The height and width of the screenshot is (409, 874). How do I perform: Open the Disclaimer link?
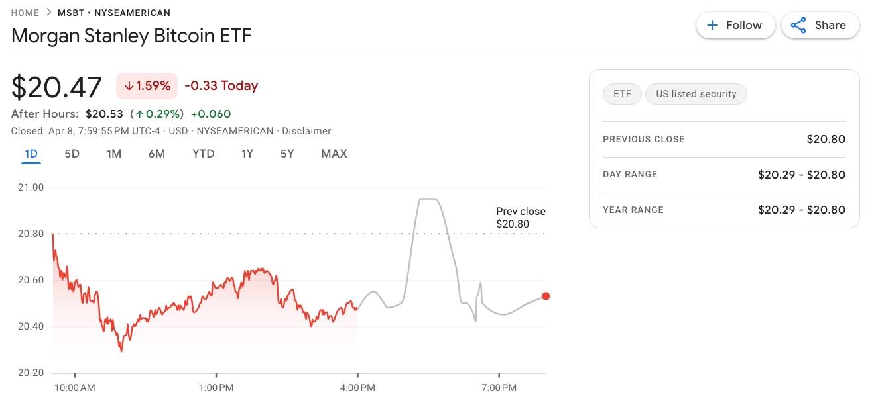click(306, 130)
